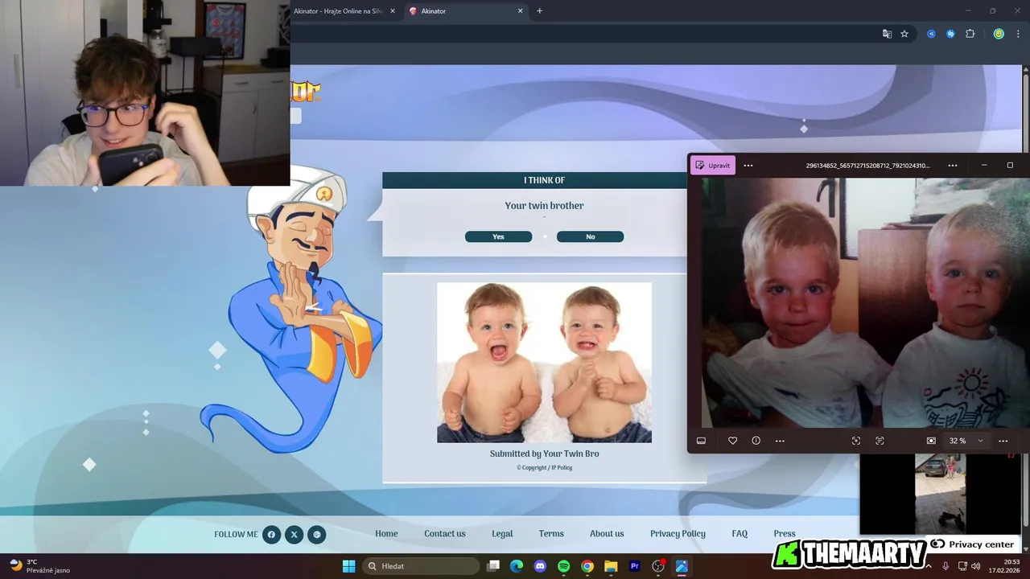The image size is (1030, 579).
Task: Open the Copyright / IP Policy link
Action: pyautogui.click(x=544, y=467)
